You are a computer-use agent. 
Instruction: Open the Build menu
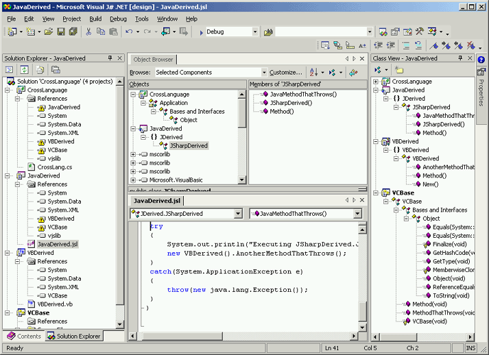tap(95, 19)
